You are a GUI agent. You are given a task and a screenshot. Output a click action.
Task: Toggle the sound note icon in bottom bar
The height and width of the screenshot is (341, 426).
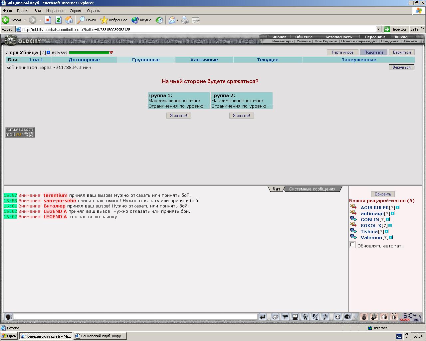pos(325,317)
